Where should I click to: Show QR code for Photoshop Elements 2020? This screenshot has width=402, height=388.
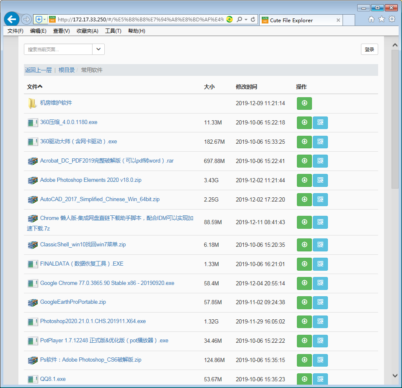click(x=320, y=180)
